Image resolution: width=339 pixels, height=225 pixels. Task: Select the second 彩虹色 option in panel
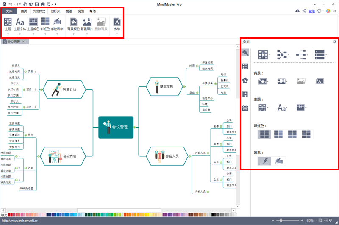[x=278, y=134]
